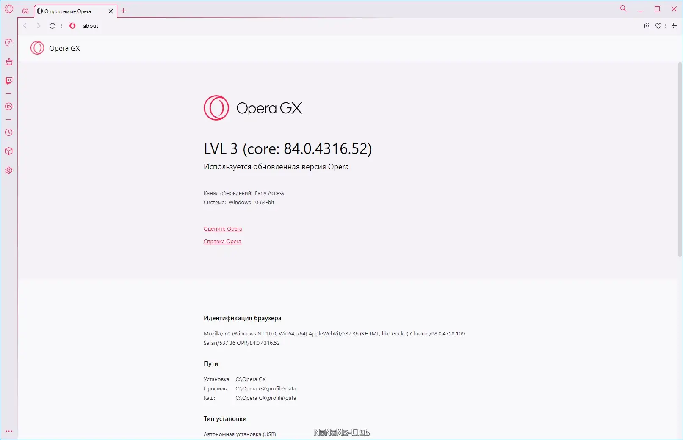Launch GX Cleaner in the sidebar
Screen dimensions: 683x440
[9, 62]
